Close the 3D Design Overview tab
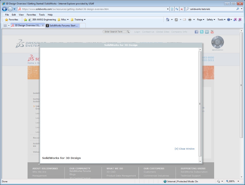245x185 pixels. click(43, 25)
